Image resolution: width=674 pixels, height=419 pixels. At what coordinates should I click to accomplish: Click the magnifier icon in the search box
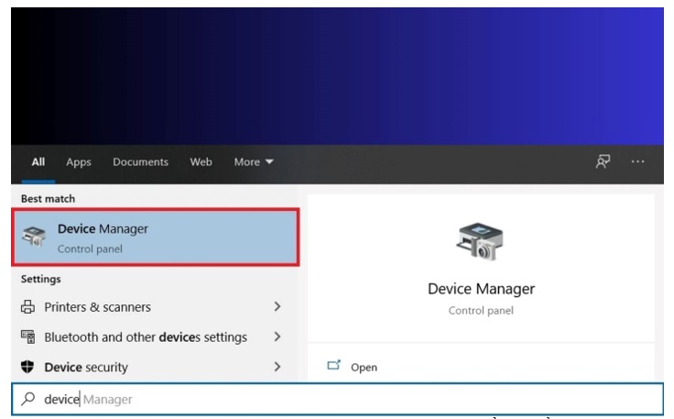tap(29, 400)
